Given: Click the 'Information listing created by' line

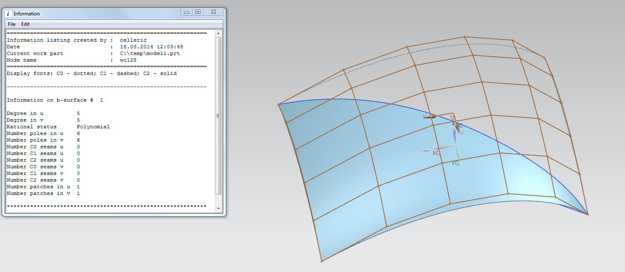Looking at the screenshot, I should (77, 40).
